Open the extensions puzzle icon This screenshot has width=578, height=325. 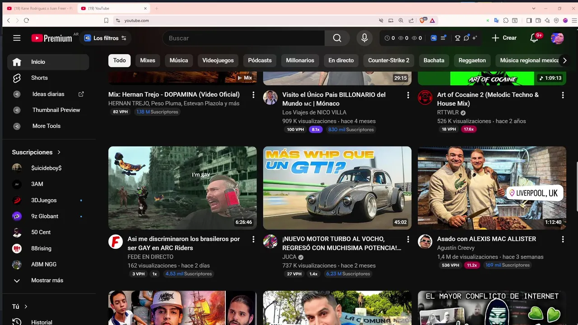tap(506, 20)
